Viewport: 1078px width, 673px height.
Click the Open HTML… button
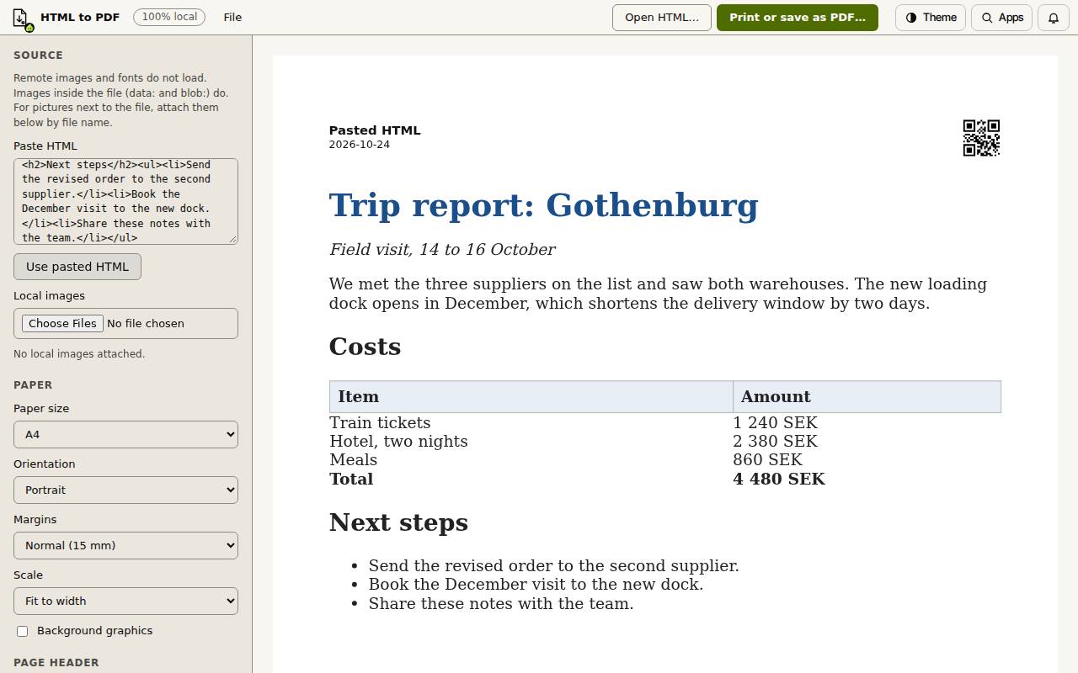(662, 18)
